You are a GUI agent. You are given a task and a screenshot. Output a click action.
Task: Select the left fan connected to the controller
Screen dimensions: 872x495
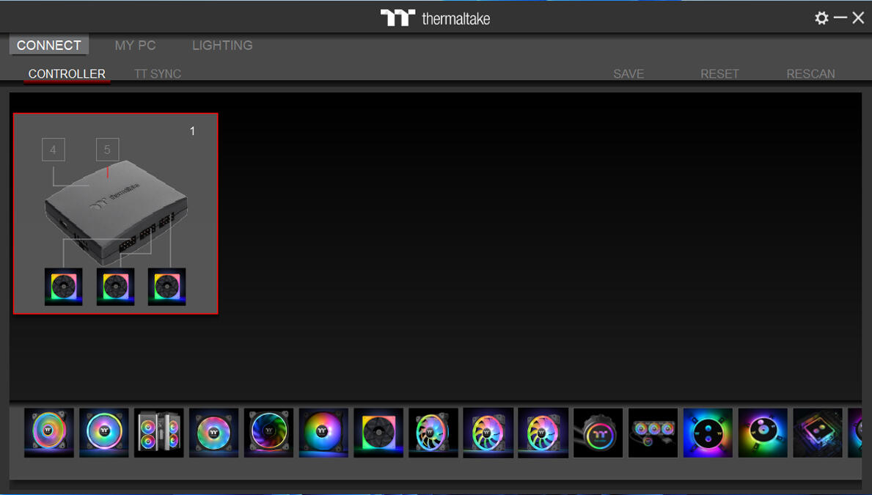pyautogui.click(x=63, y=287)
